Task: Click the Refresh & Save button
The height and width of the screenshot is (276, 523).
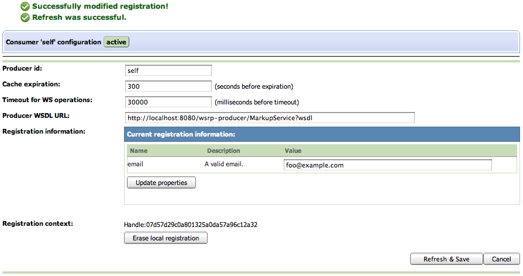Action: pos(446,259)
